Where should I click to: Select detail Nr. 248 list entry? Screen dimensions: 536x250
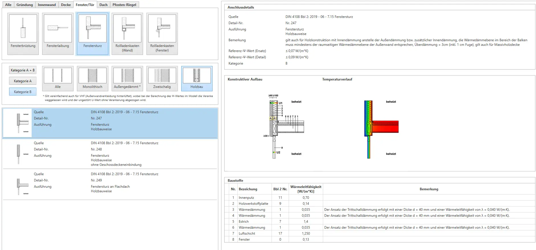coord(110,154)
